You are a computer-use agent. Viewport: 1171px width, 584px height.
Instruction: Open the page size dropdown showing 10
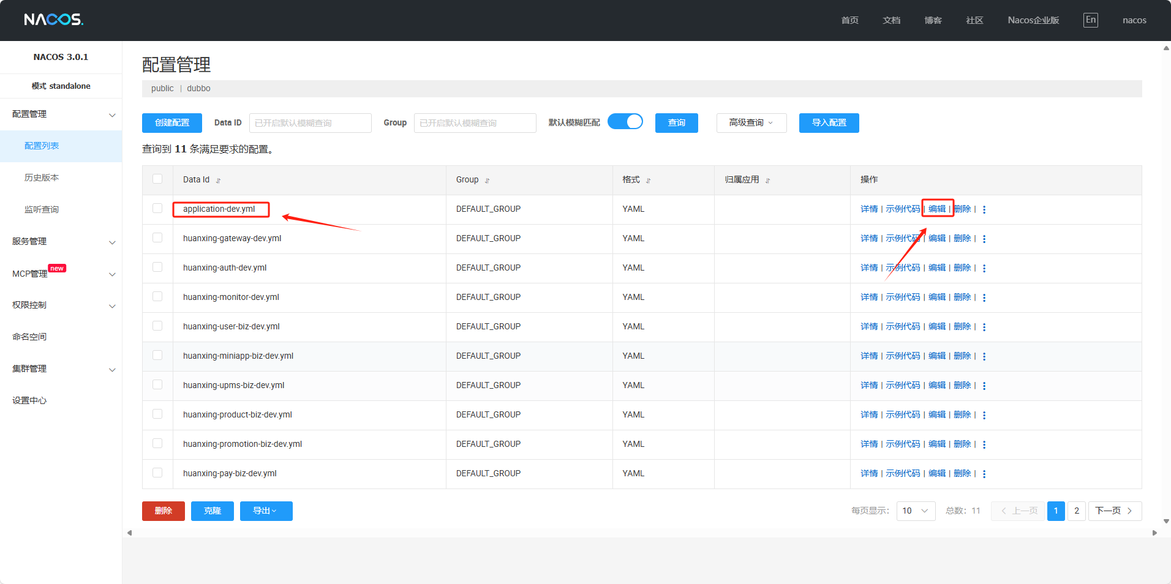(915, 511)
